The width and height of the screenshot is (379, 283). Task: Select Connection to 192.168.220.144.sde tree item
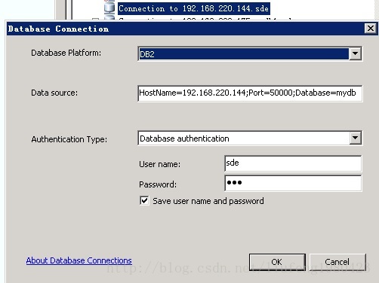pos(194,9)
